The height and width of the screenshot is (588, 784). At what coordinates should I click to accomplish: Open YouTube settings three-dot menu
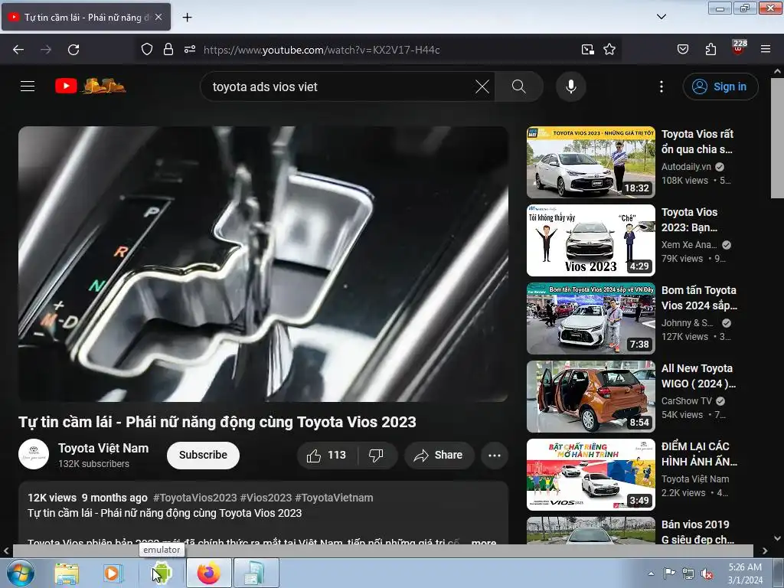tap(661, 87)
